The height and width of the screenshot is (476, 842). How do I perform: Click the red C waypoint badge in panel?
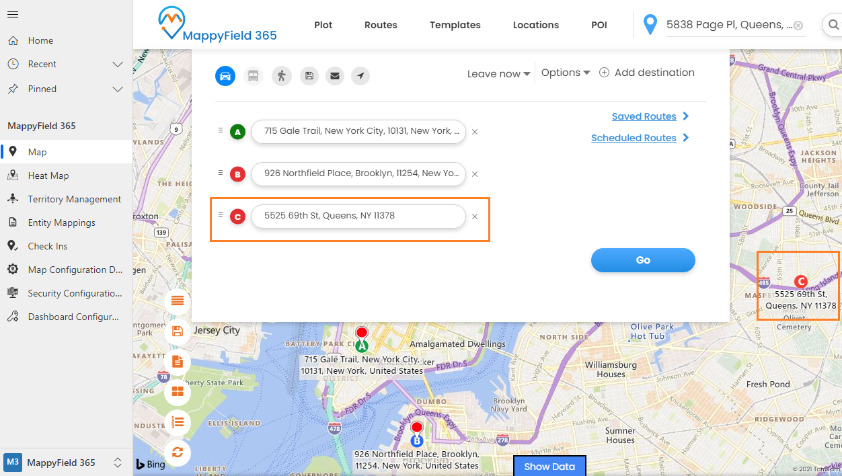click(x=237, y=216)
